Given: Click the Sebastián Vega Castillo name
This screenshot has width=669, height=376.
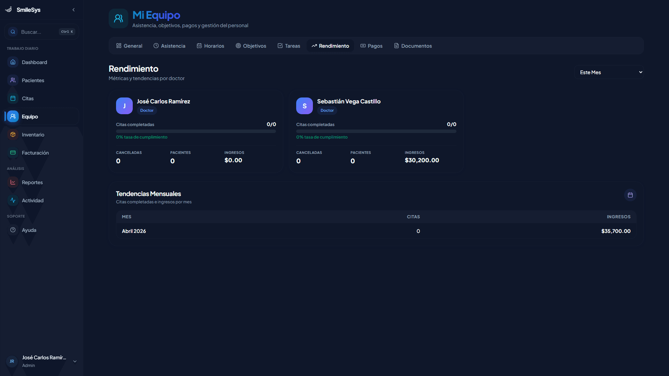Looking at the screenshot, I should pyautogui.click(x=349, y=101).
